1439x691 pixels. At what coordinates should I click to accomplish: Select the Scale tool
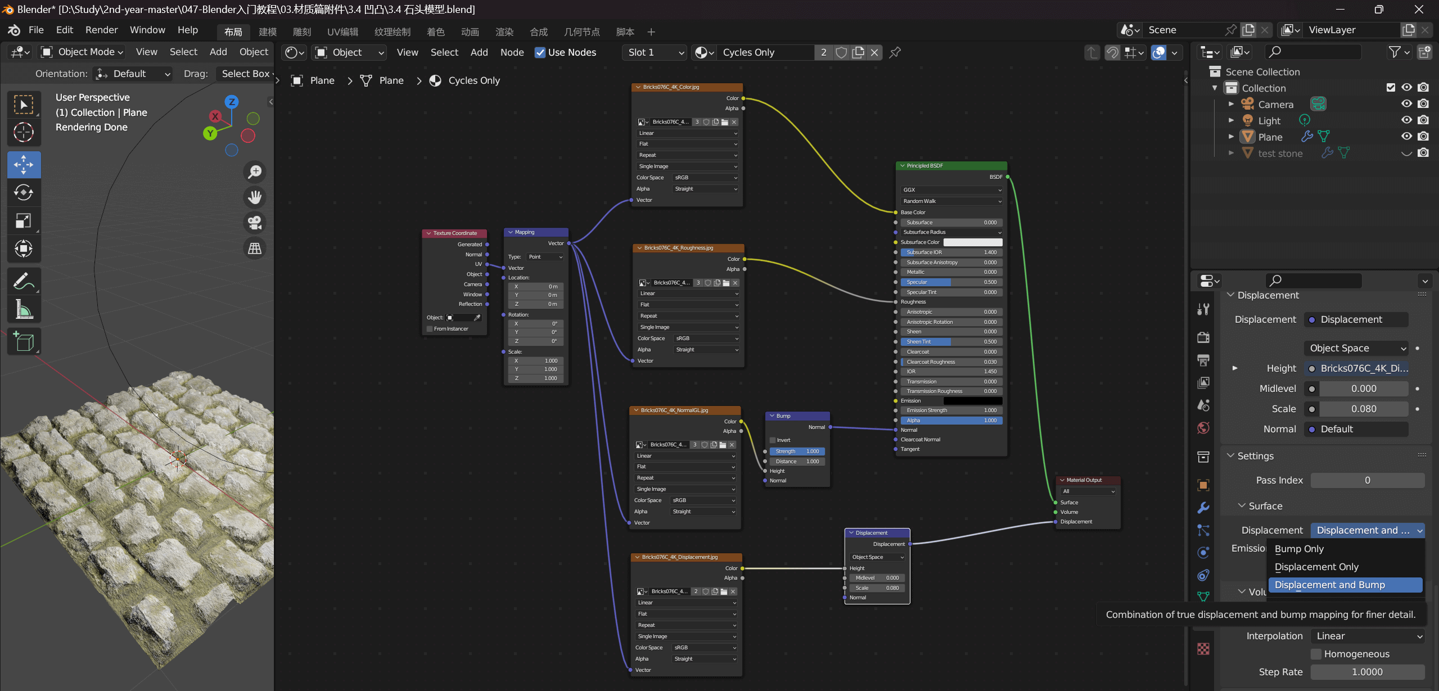[24, 221]
